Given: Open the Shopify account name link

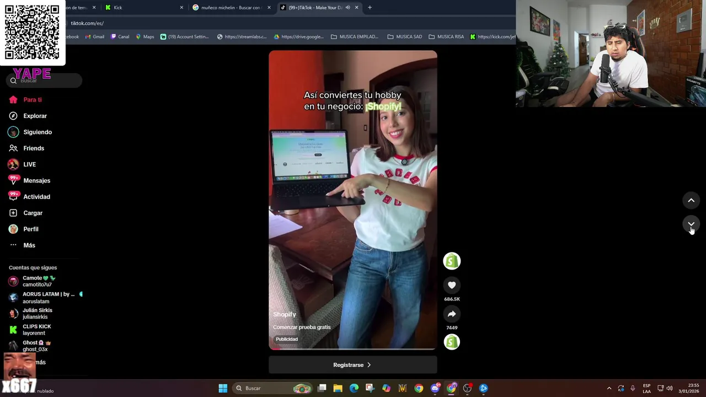Looking at the screenshot, I should (x=285, y=314).
